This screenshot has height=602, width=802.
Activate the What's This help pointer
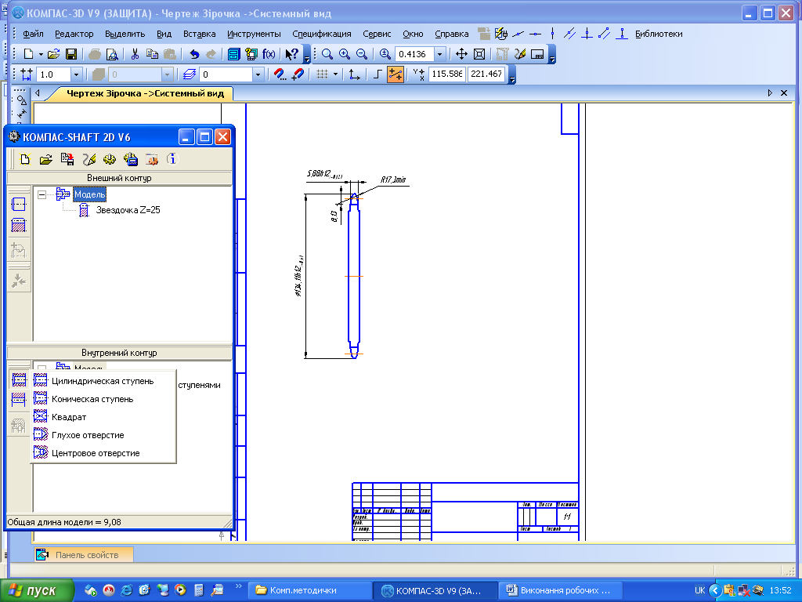coord(291,54)
